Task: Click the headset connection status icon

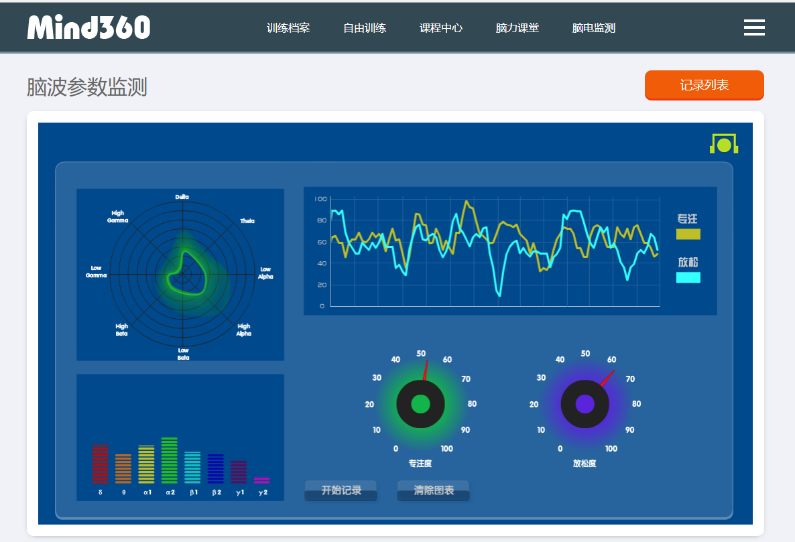Action: tap(724, 143)
